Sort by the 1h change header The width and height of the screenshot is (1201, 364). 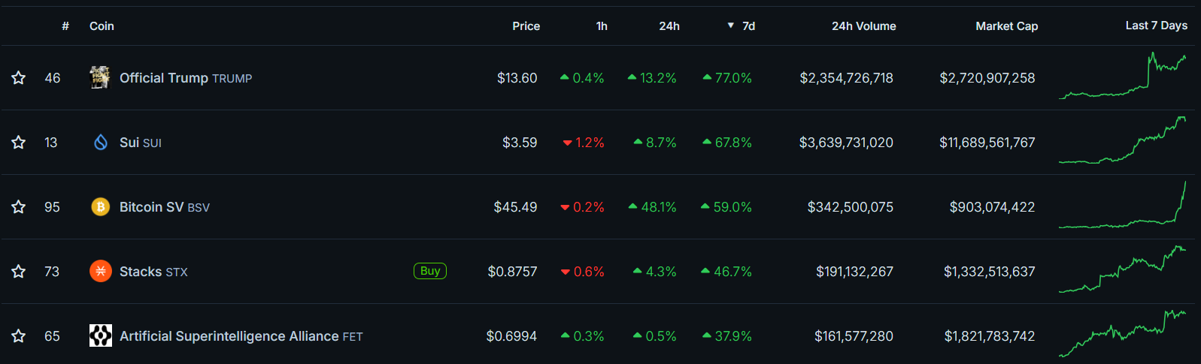pyautogui.click(x=602, y=26)
